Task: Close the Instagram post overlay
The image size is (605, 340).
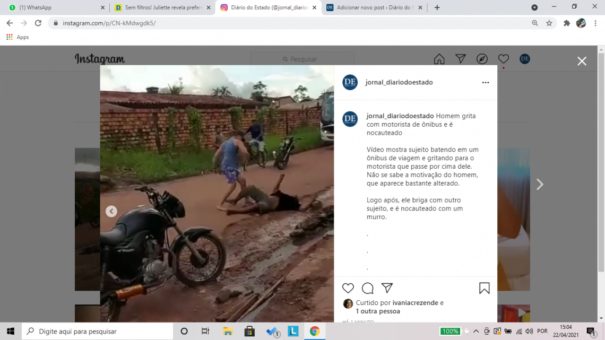Action: (x=582, y=62)
